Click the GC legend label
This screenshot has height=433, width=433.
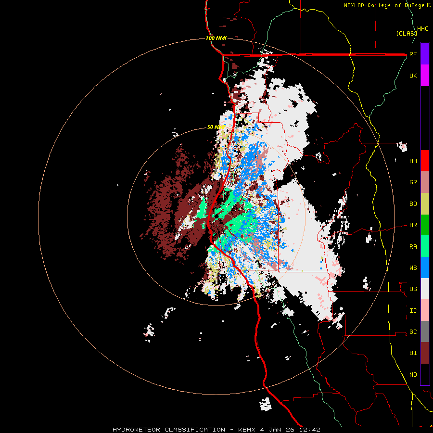pos(413,332)
